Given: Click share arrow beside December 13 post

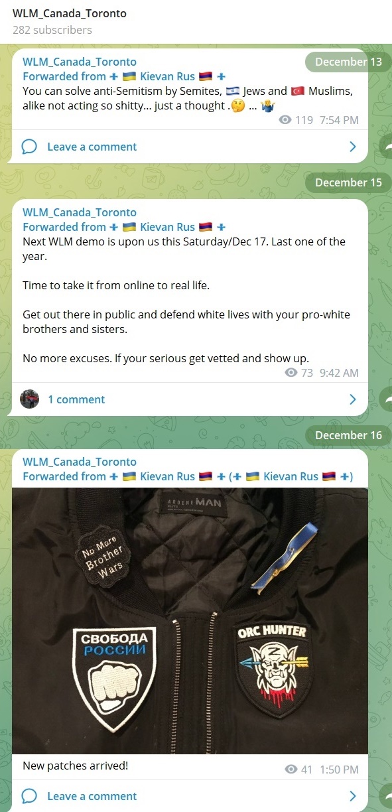Looking at the screenshot, I should 385,147.
